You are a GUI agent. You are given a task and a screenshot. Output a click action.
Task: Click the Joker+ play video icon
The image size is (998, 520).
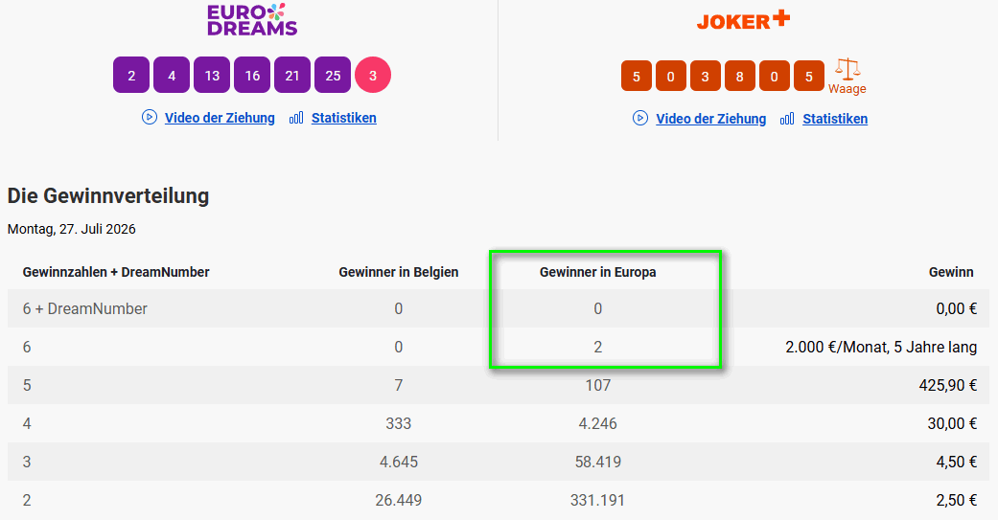point(640,118)
